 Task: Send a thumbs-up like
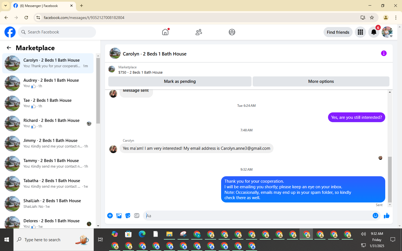(x=387, y=216)
